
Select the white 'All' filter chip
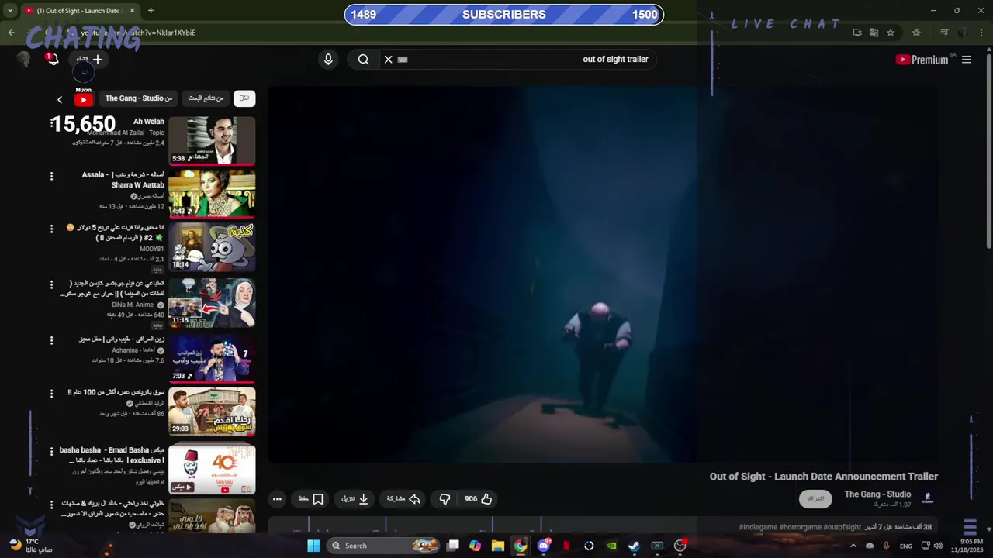coord(244,98)
